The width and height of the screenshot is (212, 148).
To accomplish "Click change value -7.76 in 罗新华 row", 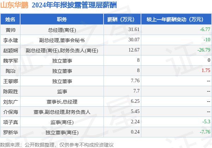I will (205, 132).
